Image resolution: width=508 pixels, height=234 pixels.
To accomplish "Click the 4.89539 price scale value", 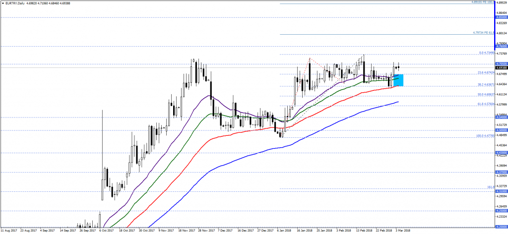I will click(x=502, y=2).
